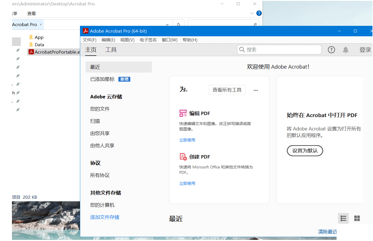The image size is (373, 241).
Task: Open the 查看 tab in Explorer
Action: (x=32, y=13)
